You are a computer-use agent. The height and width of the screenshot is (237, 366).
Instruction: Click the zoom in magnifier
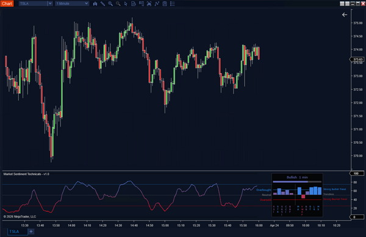point(110,4)
